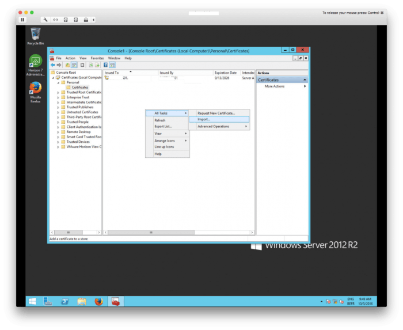The width and height of the screenshot is (403, 330).
Task: Click the taskbar clock showing 9:49 AM
Action: (x=365, y=301)
